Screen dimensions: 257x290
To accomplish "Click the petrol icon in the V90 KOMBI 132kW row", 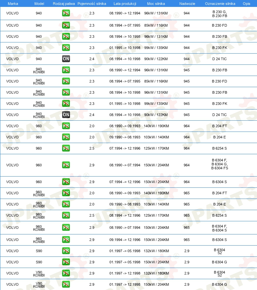I will [66, 273].
